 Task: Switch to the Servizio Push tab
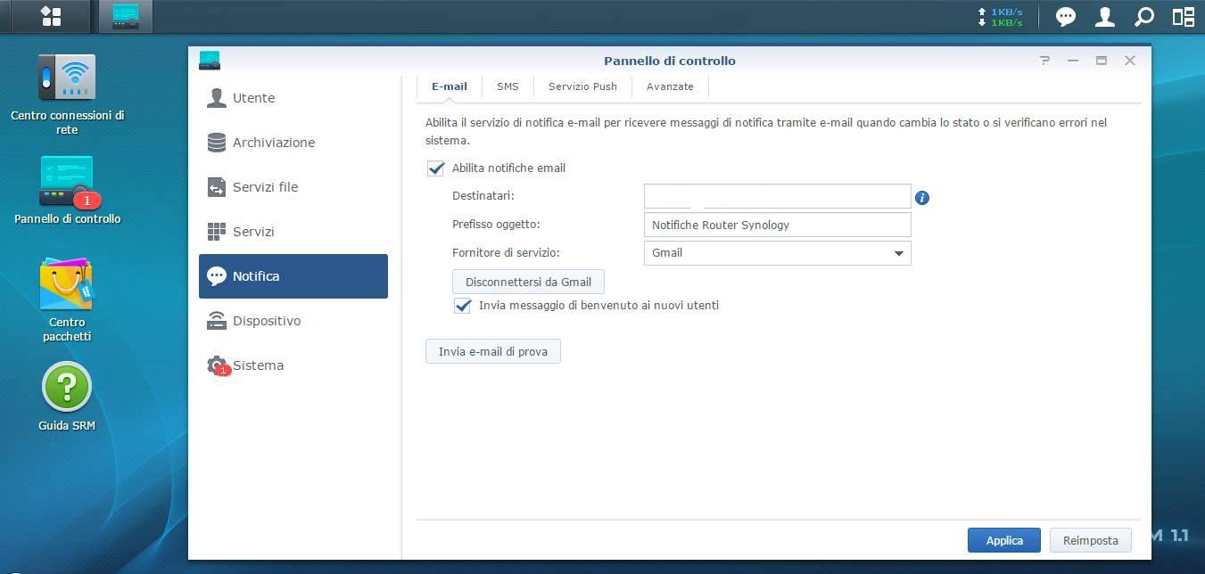point(582,86)
